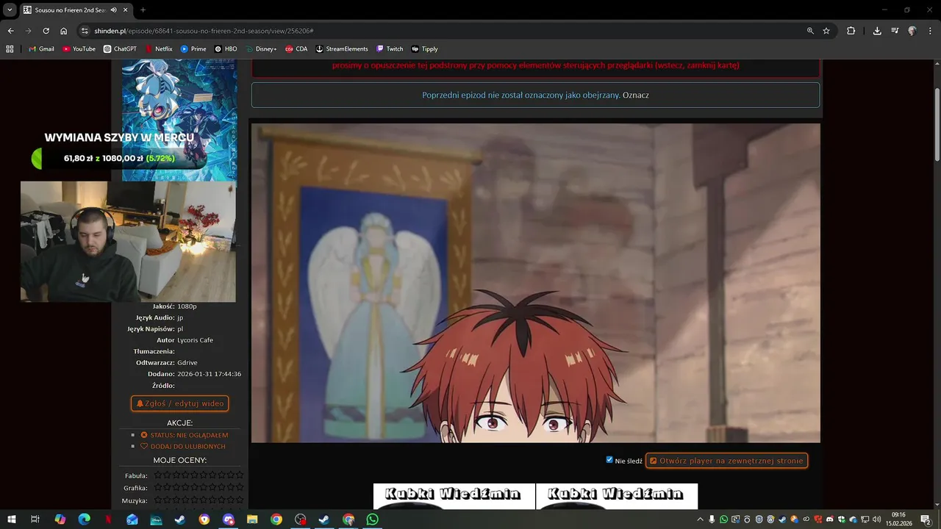Open the CDA bookmark
Viewport: 941px width, 529px height.
coord(296,48)
